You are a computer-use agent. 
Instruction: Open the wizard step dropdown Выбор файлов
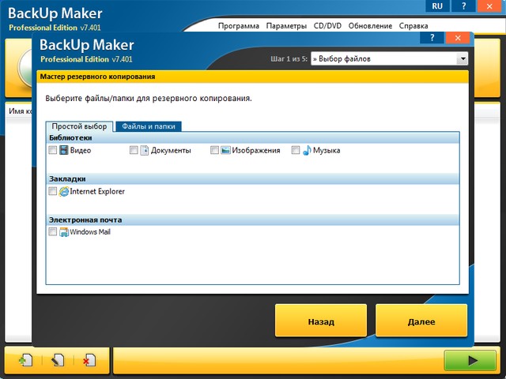(462, 58)
